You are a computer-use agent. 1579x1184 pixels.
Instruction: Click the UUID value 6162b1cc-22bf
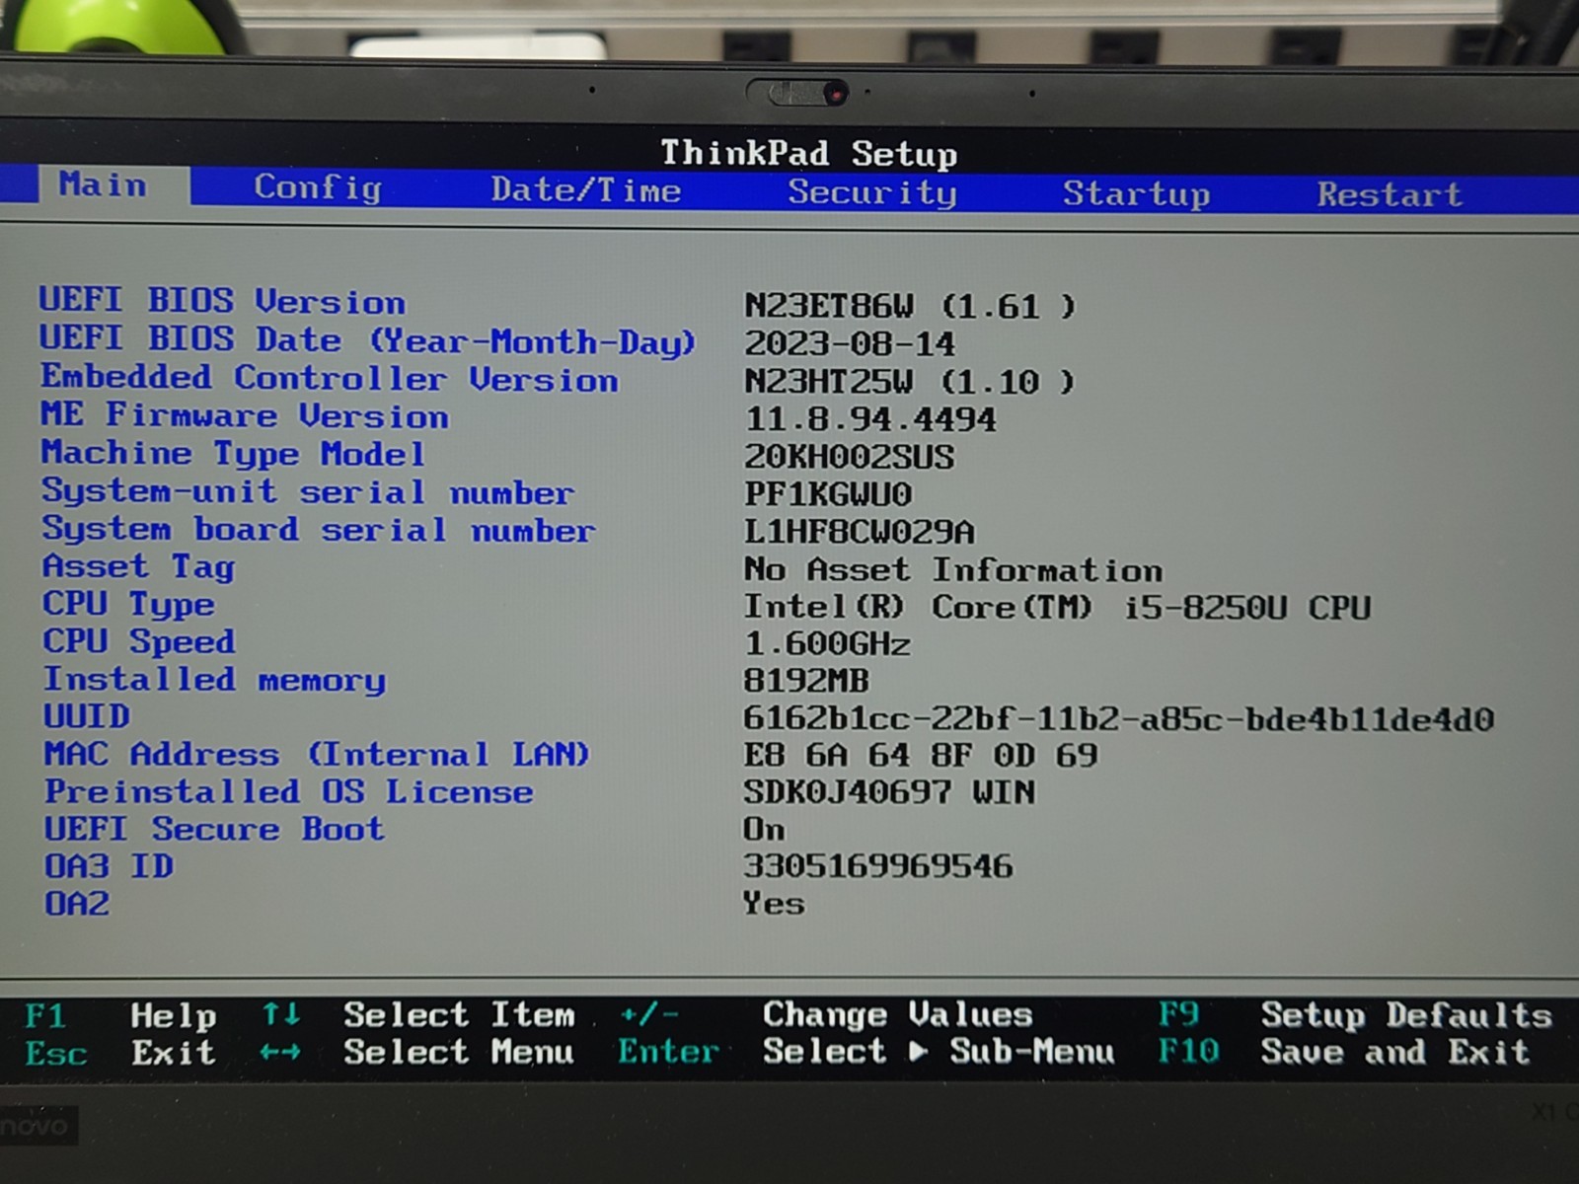tap(1119, 719)
